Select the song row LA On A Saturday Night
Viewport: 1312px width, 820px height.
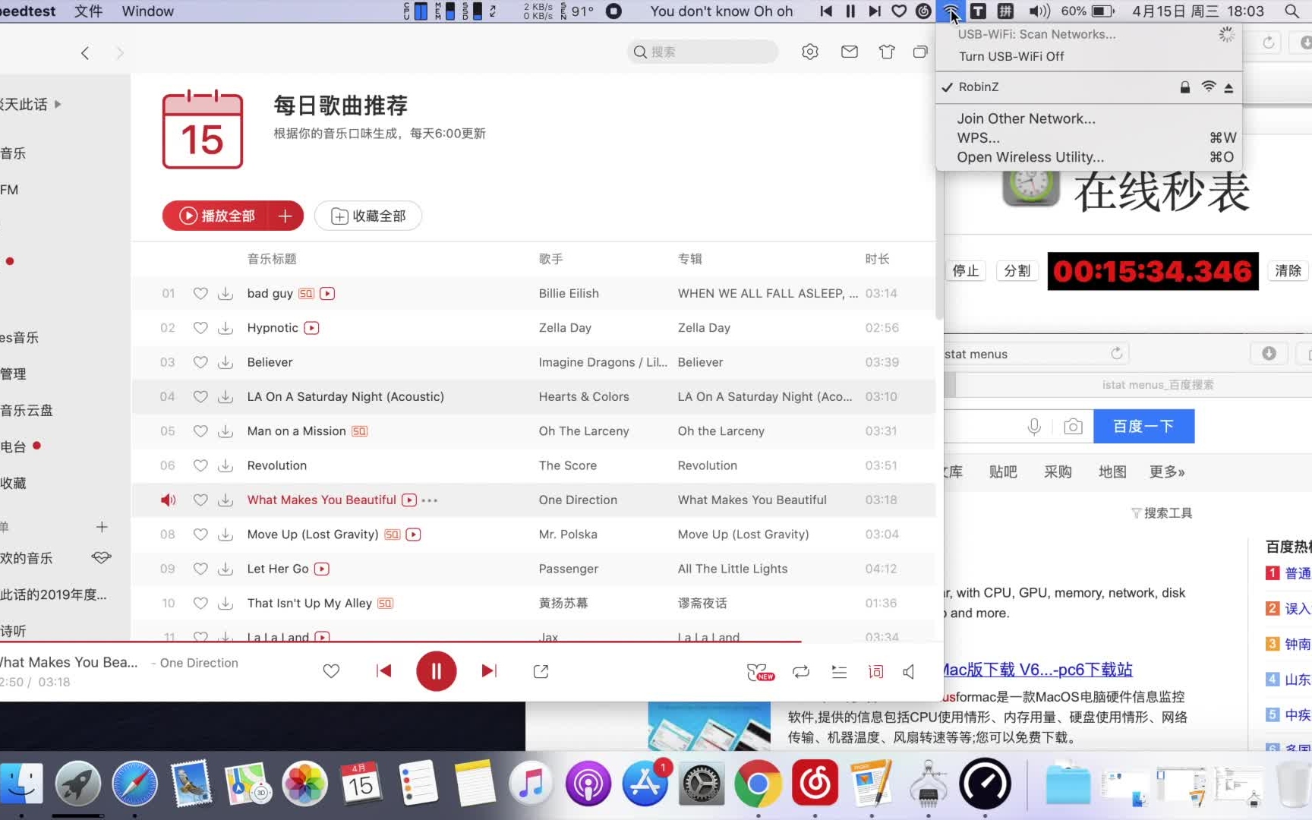[534, 397]
